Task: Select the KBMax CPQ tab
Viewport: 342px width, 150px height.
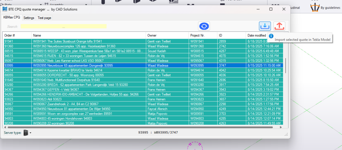Action: pyautogui.click(x=12, y=17)
